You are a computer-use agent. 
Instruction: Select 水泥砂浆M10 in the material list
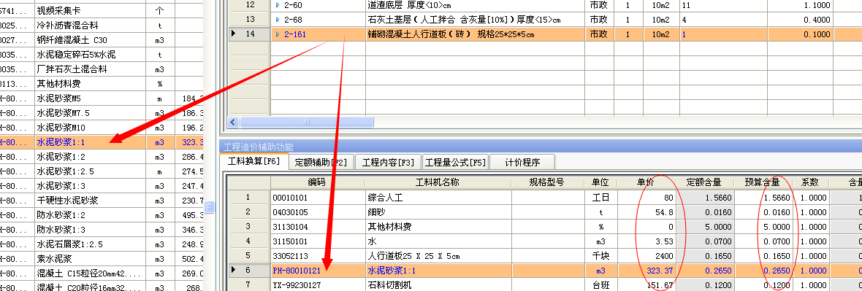(x=61, y=128)
